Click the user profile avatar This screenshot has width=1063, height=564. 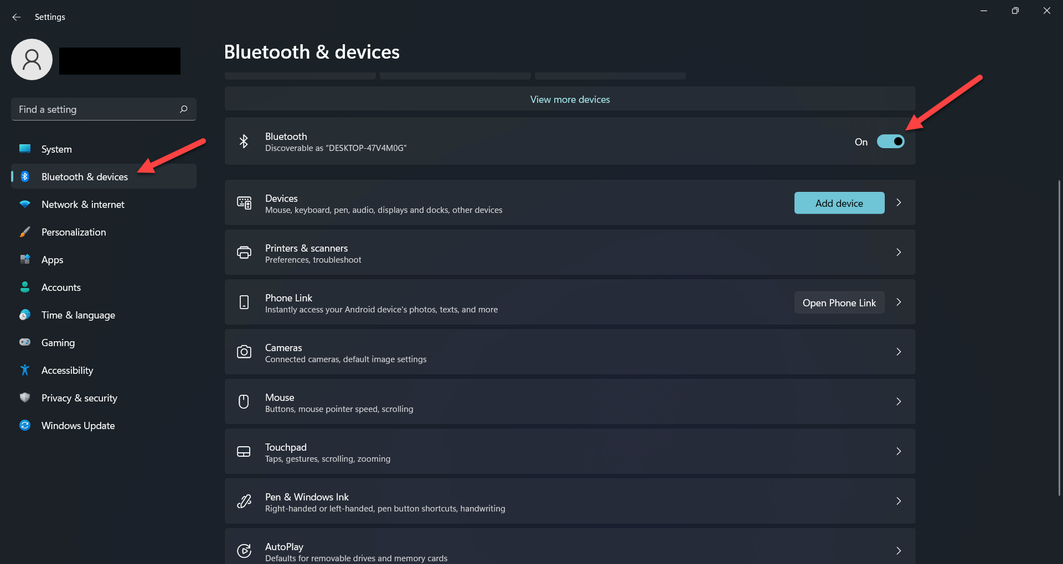click(x=32, y=60)
